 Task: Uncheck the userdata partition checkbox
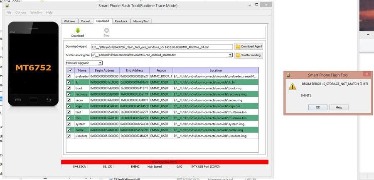coord(69,136)
